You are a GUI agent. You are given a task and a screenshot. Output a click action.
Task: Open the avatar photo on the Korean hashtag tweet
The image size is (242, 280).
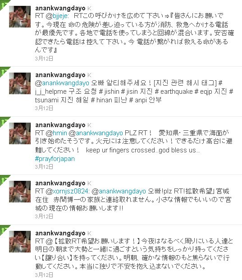click(20, 83)
